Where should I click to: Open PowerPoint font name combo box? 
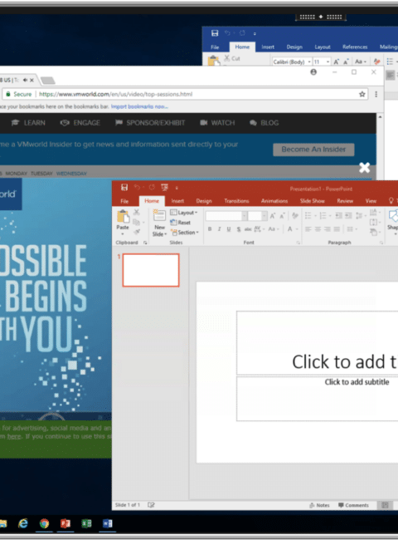coord(226,216)
